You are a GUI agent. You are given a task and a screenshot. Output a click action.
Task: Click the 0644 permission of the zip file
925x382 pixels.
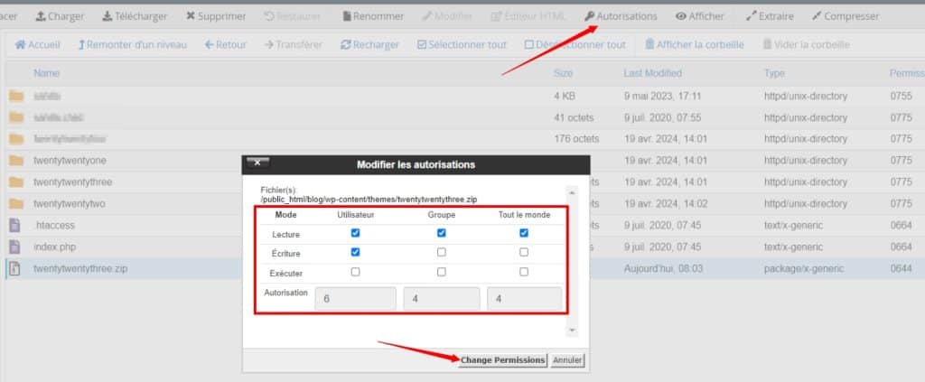[901, 268]
